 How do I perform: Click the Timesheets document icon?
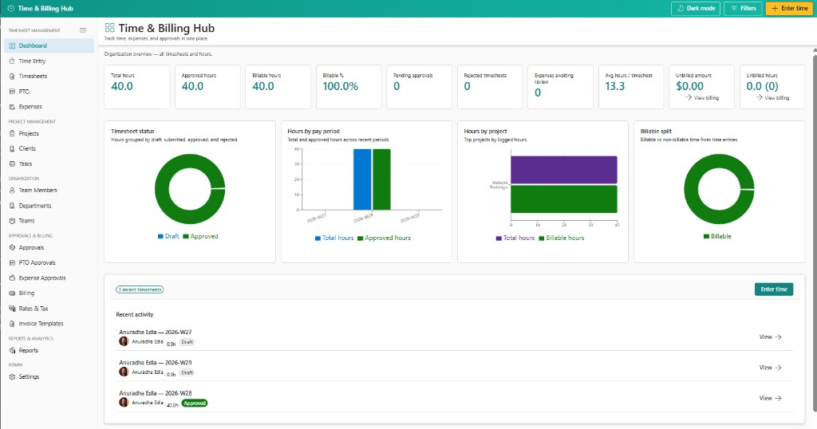click(x=12, y=76)
